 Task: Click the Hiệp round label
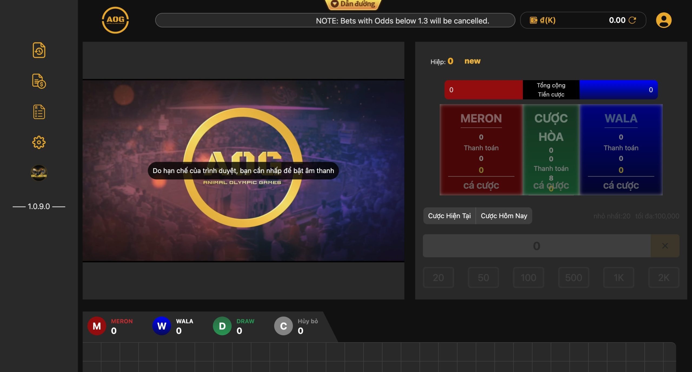(438, 62)
